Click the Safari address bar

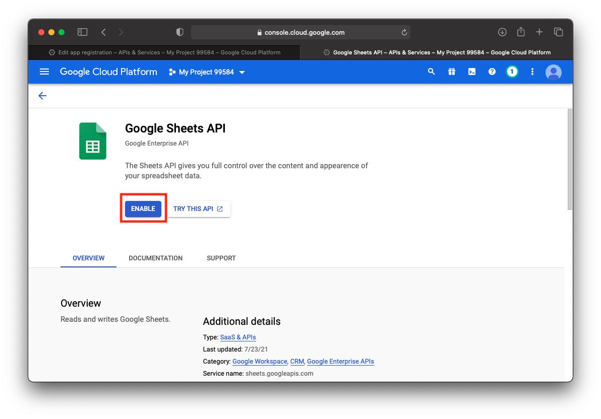[300, 32]
